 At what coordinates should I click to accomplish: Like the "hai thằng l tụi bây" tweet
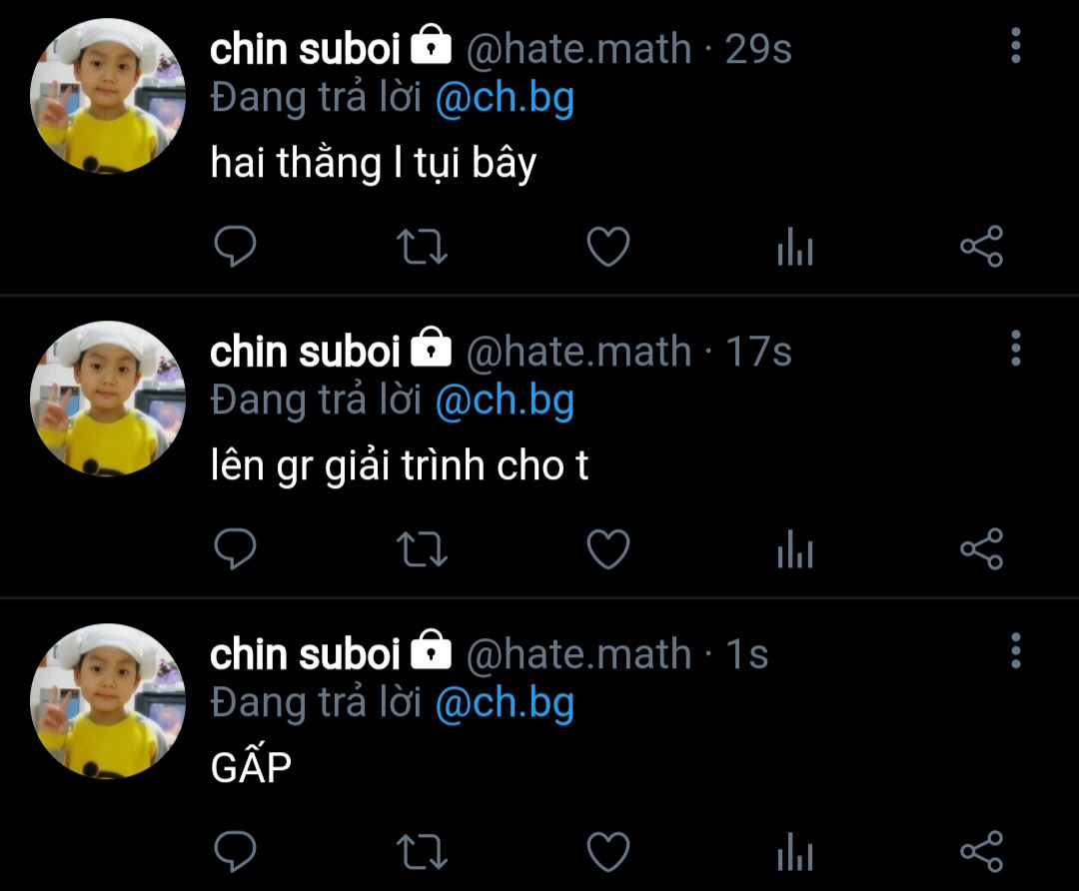pyautogui.click(x=608, y=247)
